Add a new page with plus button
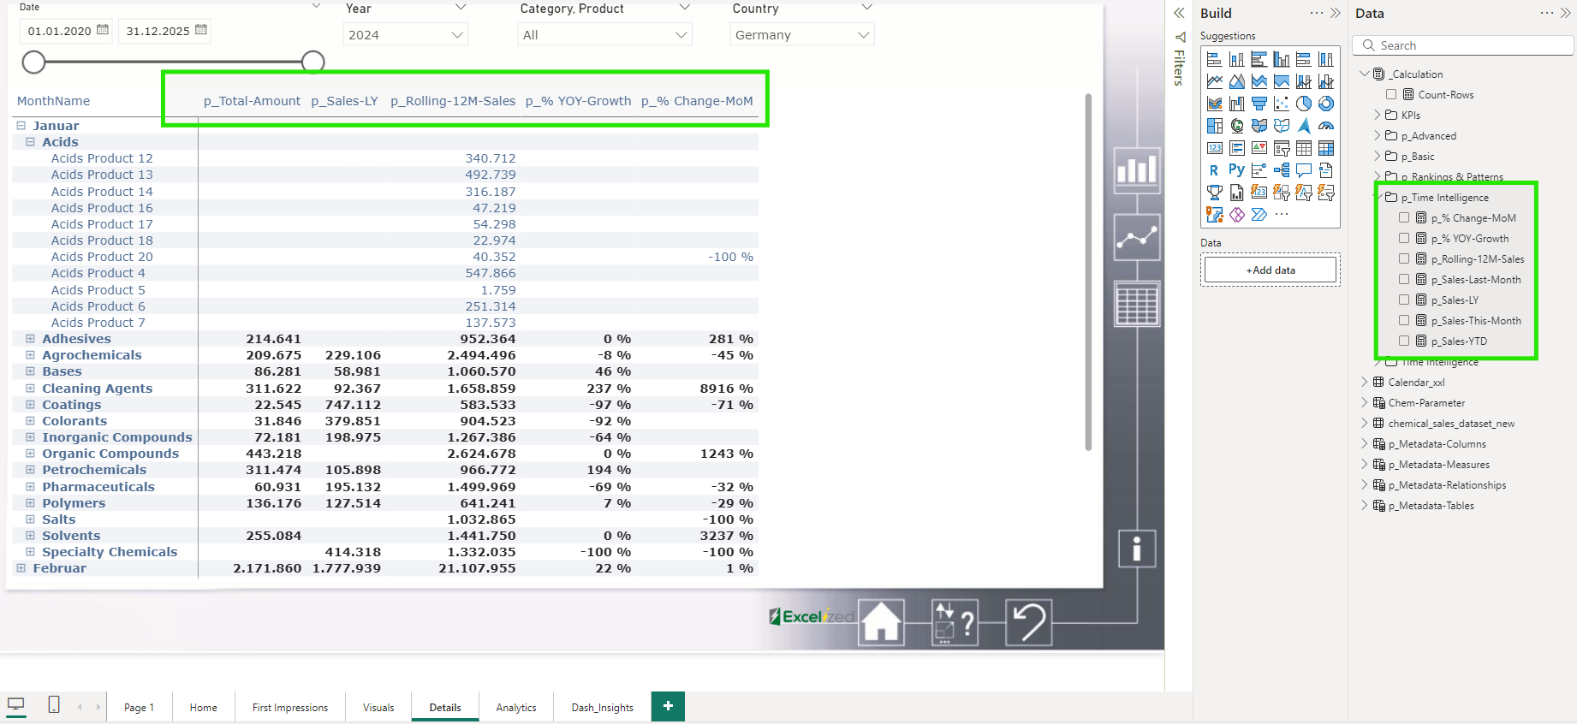 [668, 706]
